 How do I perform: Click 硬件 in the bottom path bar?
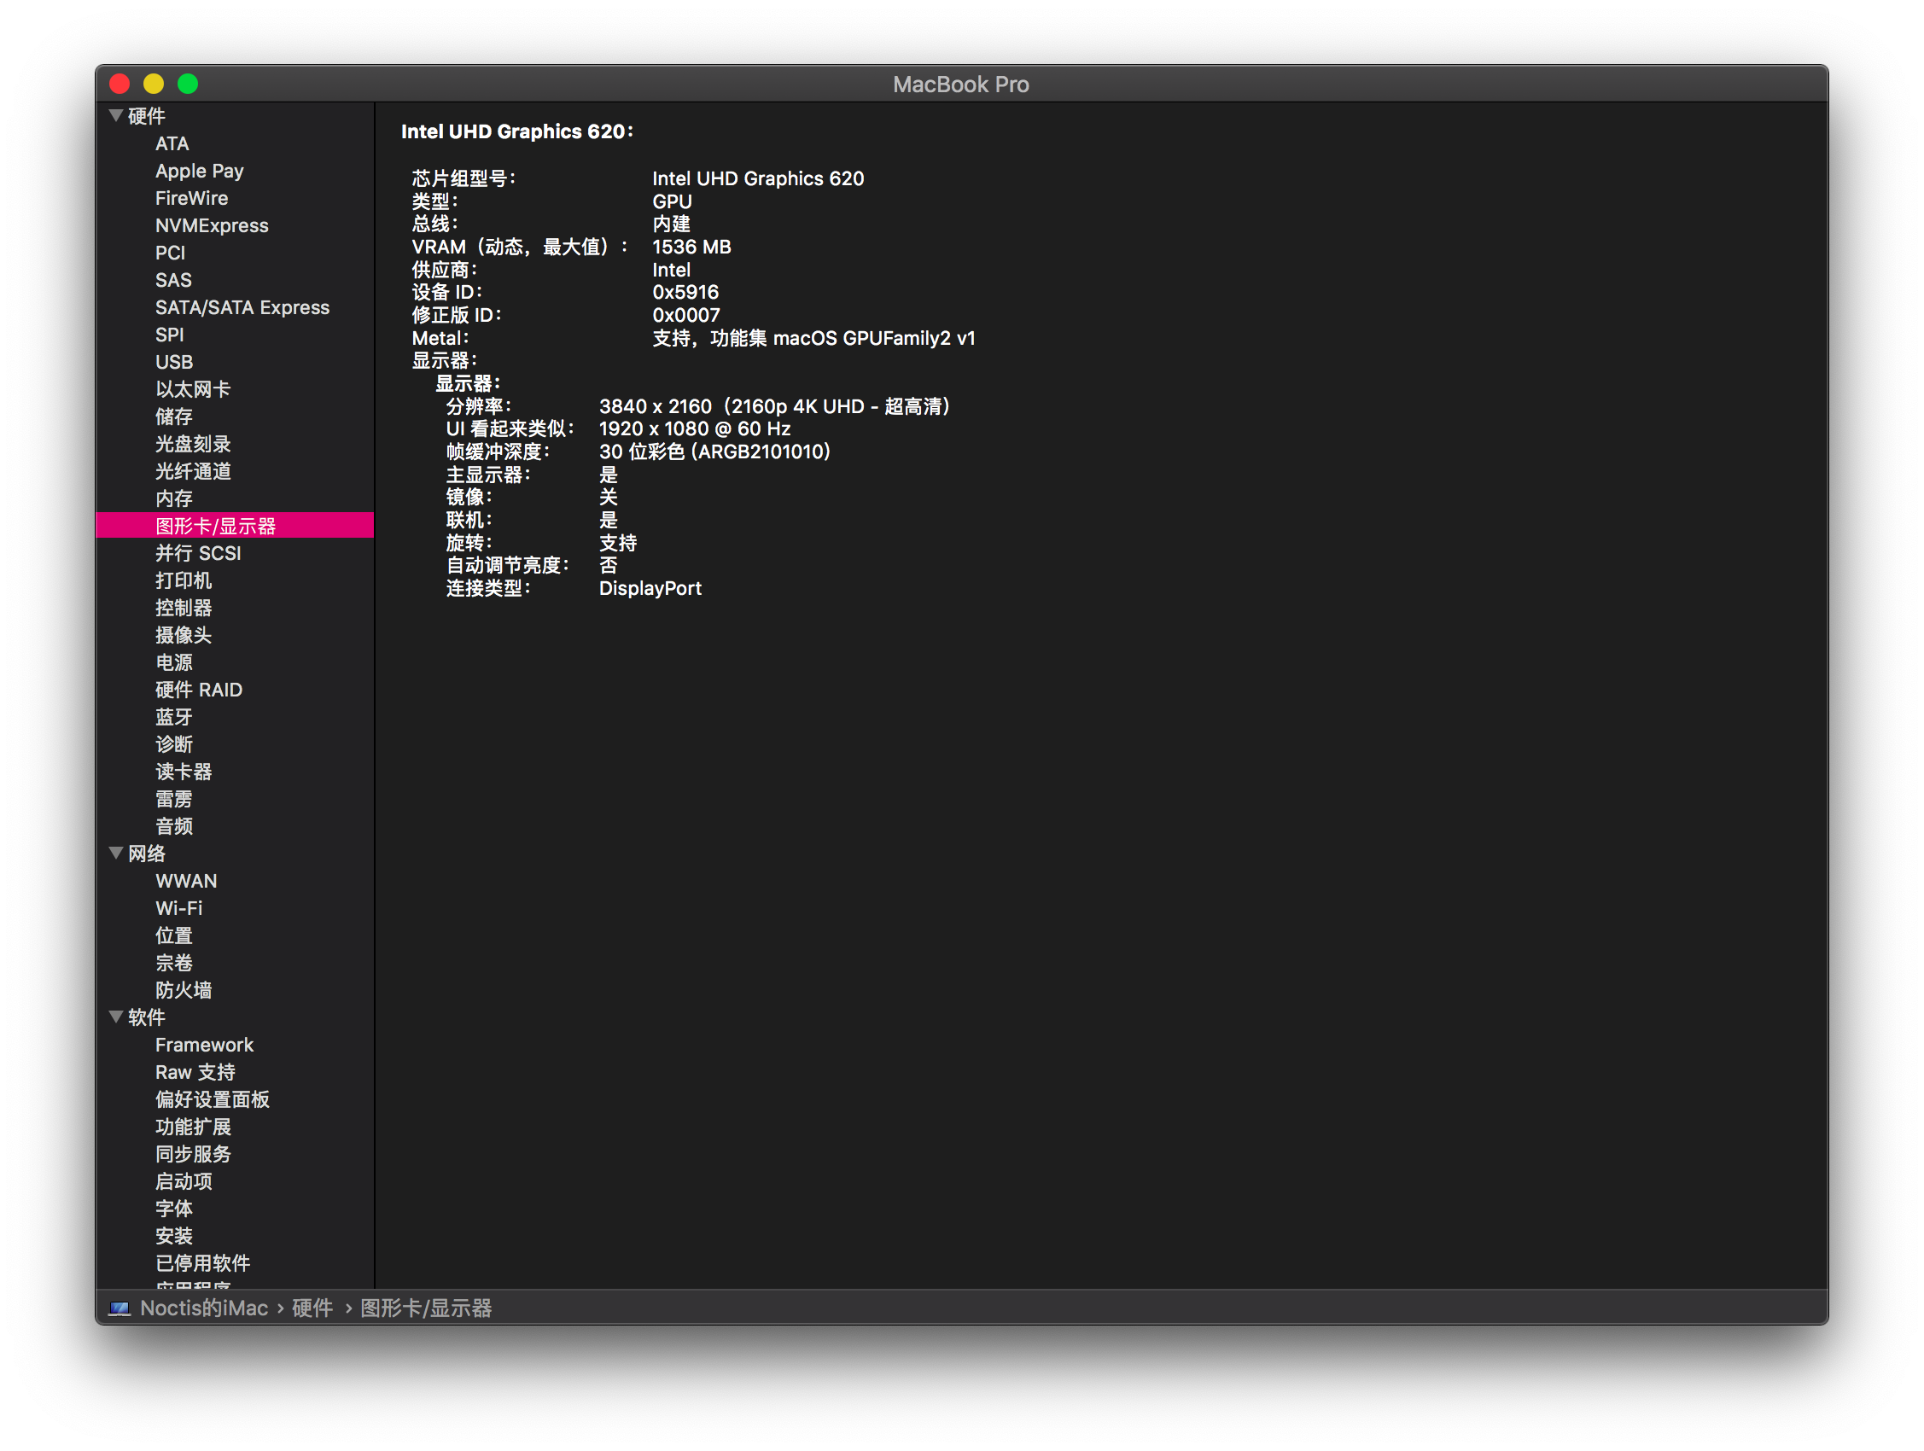[312, 1308]
